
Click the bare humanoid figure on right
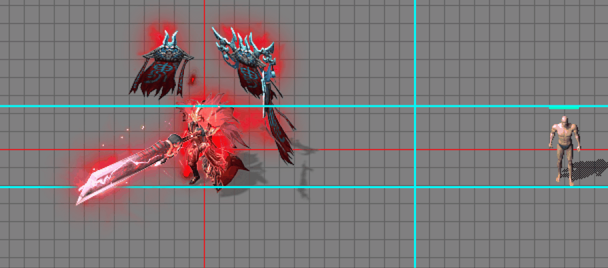pyautogui.click(x=564, y=148)
